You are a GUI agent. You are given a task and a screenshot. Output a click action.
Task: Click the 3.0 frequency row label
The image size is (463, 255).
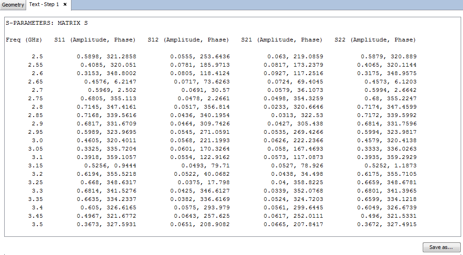point(37,140)
